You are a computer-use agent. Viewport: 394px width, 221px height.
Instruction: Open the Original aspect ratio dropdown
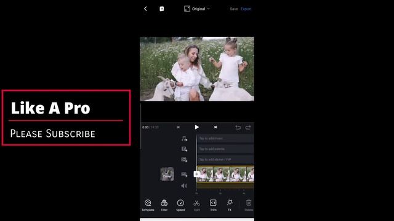click(x=197, y=9)
